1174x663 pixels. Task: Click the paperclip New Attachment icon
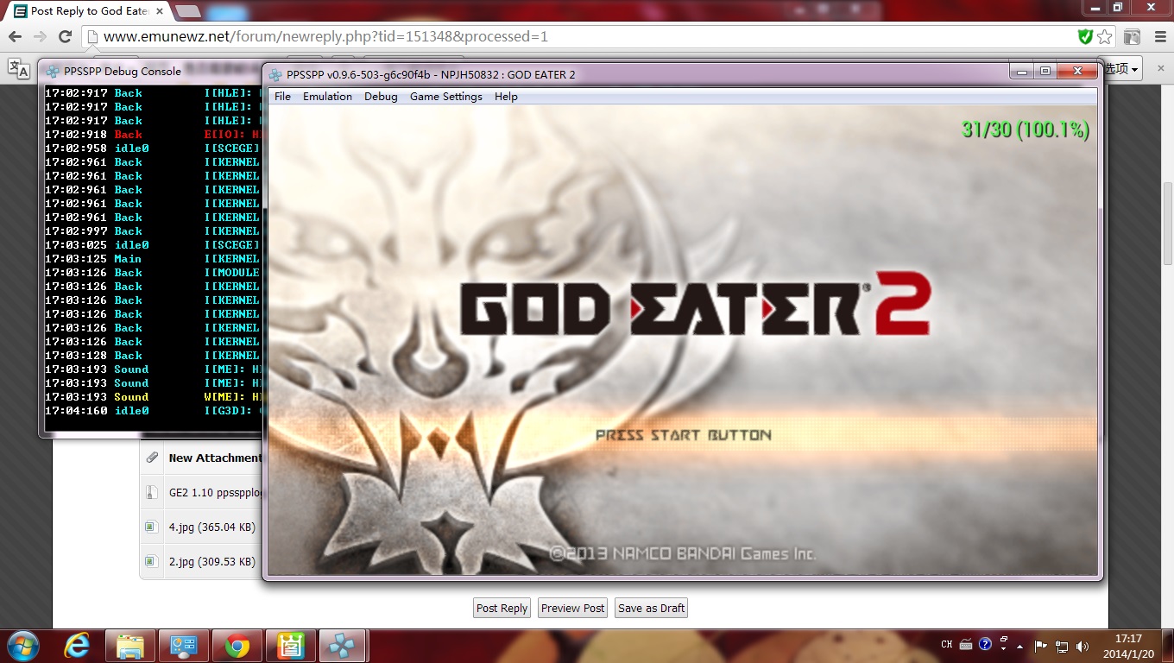point(152,458)
